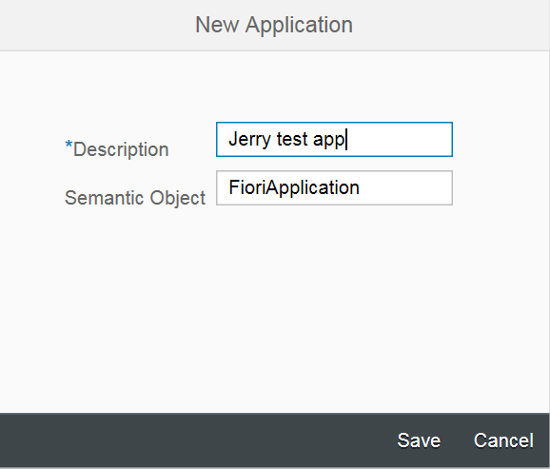Click the word "New" in title
Screen dimensions: 550x469
[x=217, y=25]
